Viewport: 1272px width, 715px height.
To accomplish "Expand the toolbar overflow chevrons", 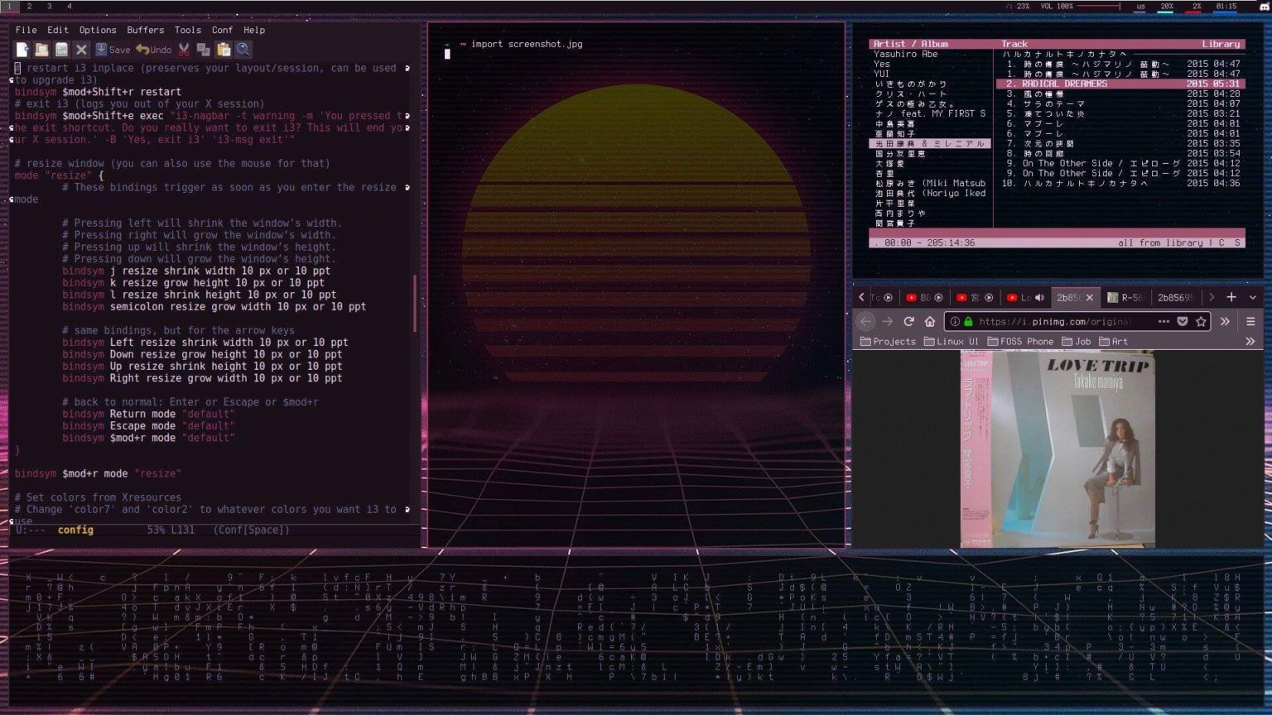I will [x=1225, y=321].
